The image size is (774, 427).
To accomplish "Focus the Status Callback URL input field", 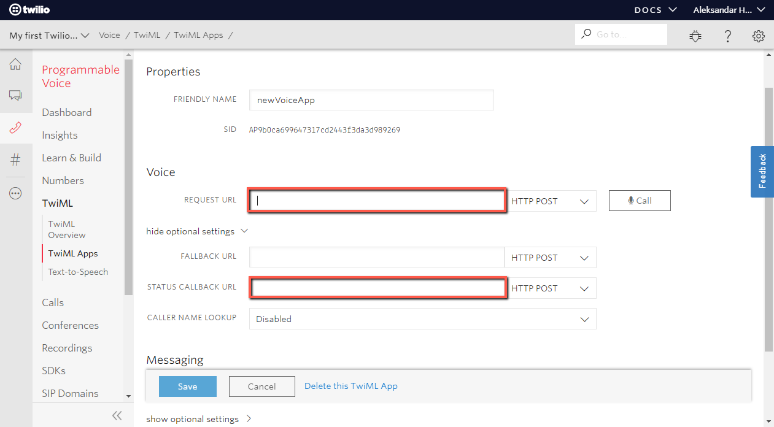I will coord(377,288).
